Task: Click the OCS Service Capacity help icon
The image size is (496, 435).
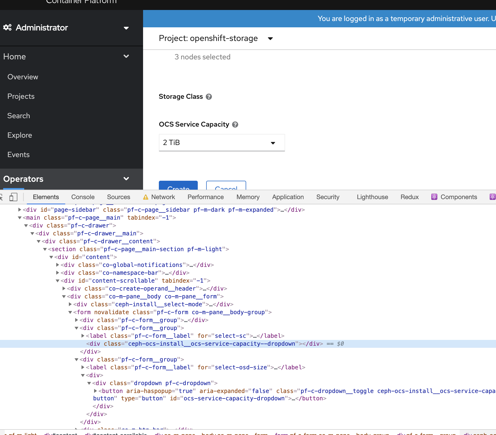Action: pyautogui.click(x=235, y=125)
